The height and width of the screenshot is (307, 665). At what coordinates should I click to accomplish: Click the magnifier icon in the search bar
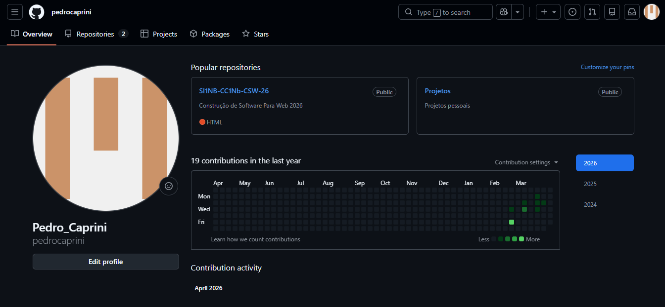(408, 12)
